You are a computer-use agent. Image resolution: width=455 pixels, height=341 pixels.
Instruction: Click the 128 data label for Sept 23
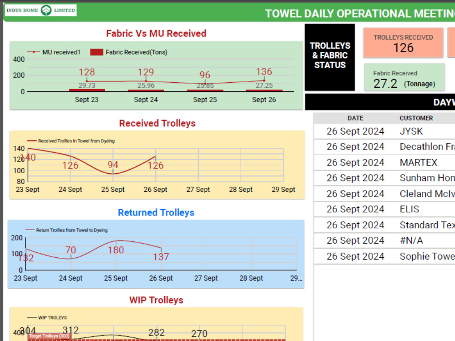point(87,72)
